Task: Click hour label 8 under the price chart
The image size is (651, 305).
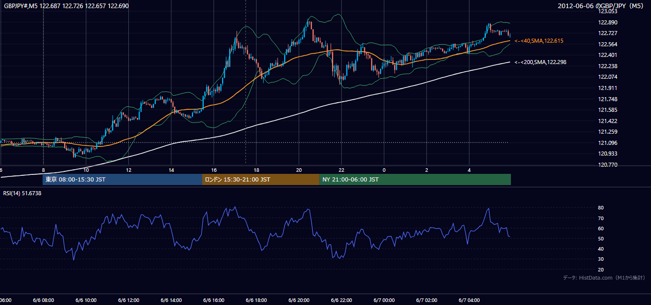Action: (x=43, y=170)
